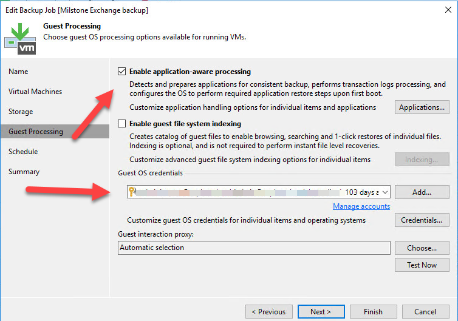
Task: Select the Guest Processing step
Action: (55, 131)
